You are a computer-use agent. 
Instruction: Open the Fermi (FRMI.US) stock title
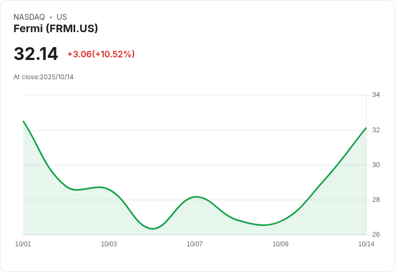55,29
